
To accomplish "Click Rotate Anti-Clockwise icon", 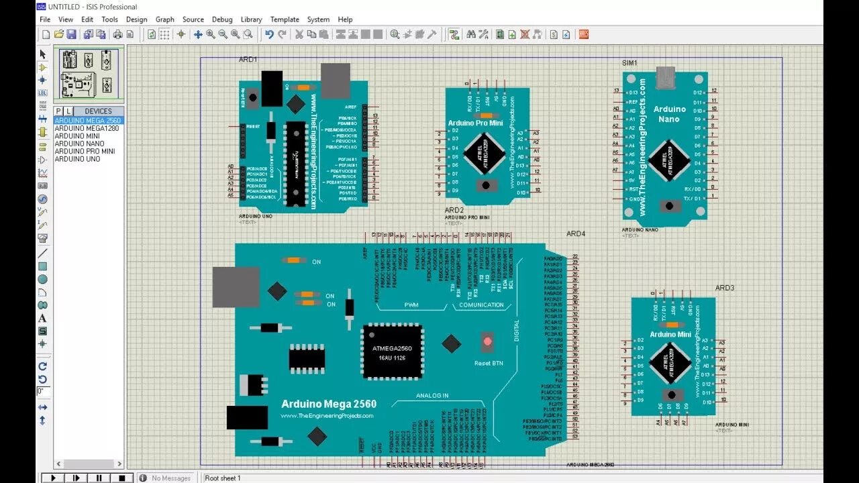I will pos(43,379).
